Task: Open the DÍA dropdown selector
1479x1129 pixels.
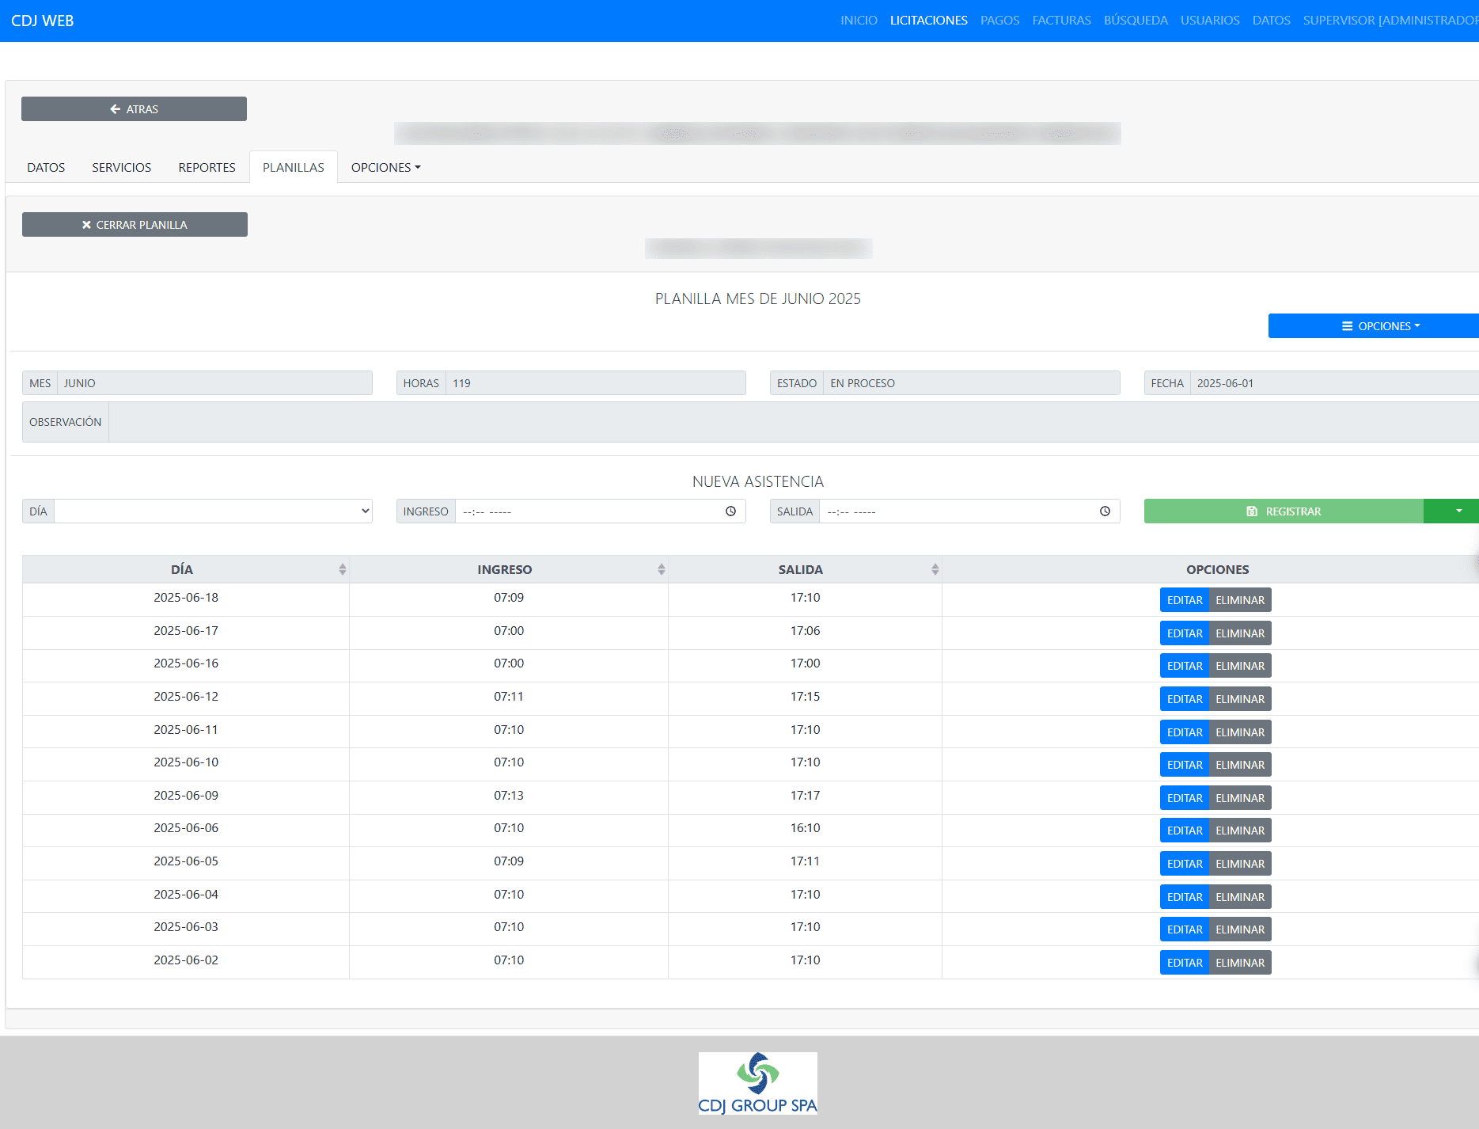Action: point(213,511)
